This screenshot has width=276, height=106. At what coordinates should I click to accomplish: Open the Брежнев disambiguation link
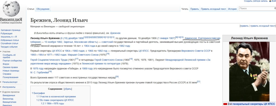[x=115, y=33]
